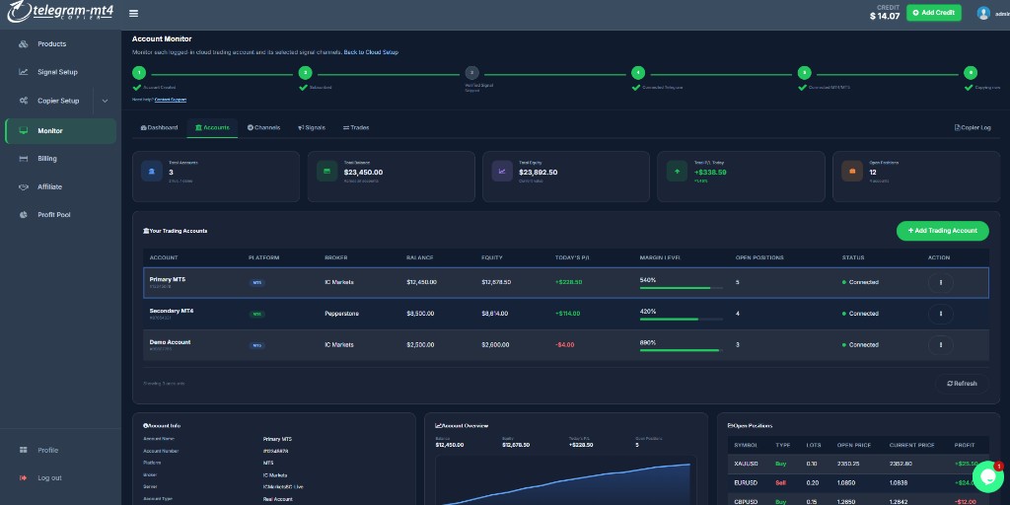Click the Total Balance card icon
Image resolution: width=1010 pixels, height=505 pixels.
pyautogui.click(x=326, y=172)
